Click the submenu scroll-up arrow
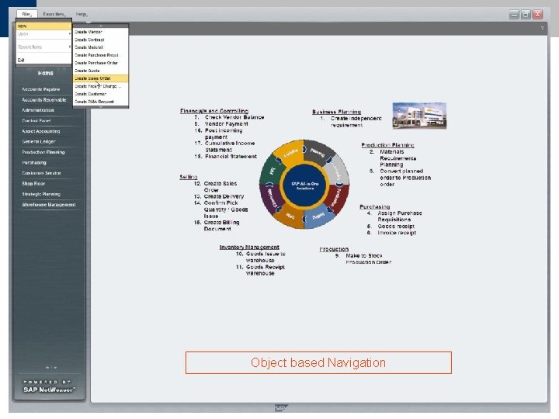Viewport: 559px width, 419px height. coord(100,26)
